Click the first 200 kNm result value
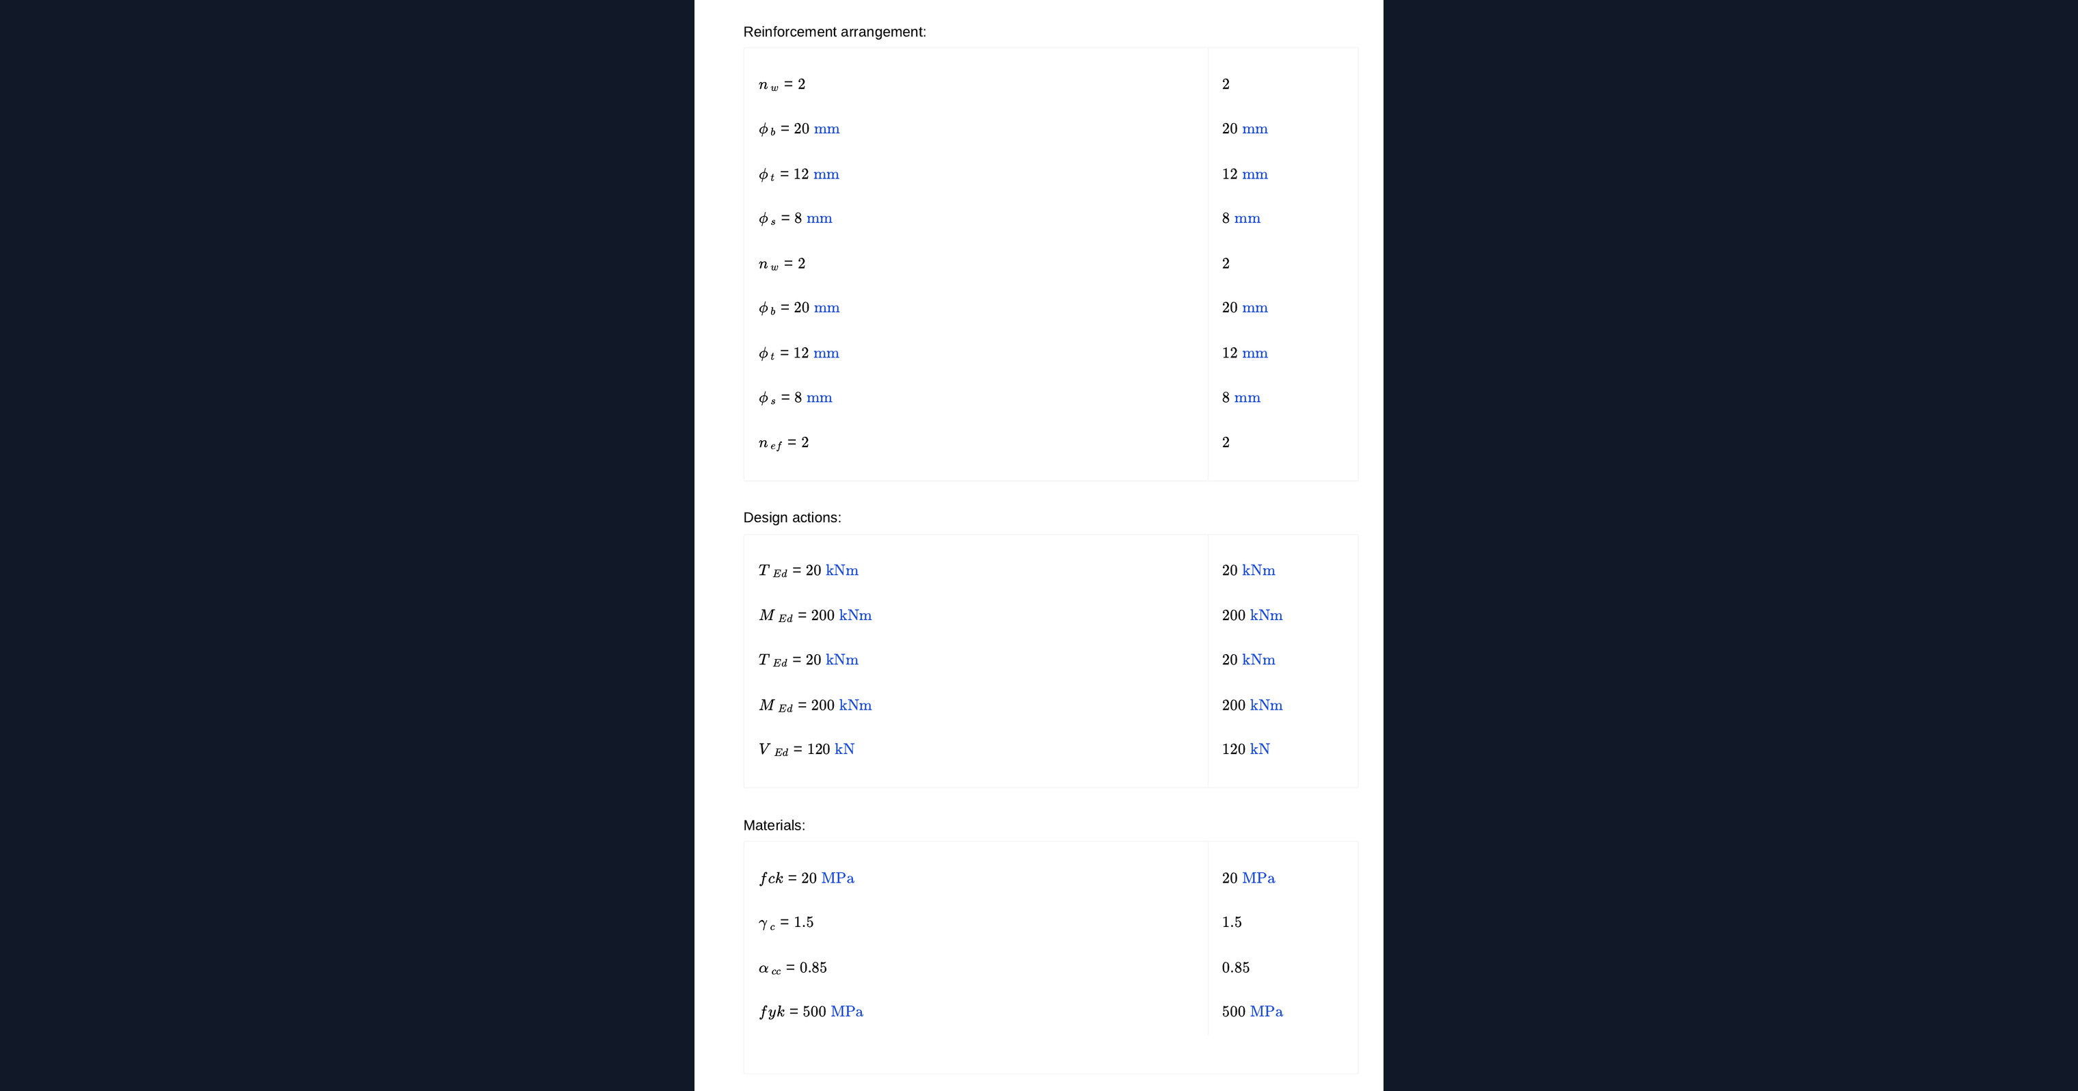2078x1091 pixels. click(1252, 616)
